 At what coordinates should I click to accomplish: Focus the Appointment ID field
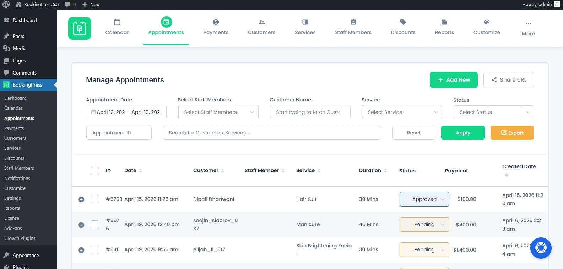tap(119, 133)
